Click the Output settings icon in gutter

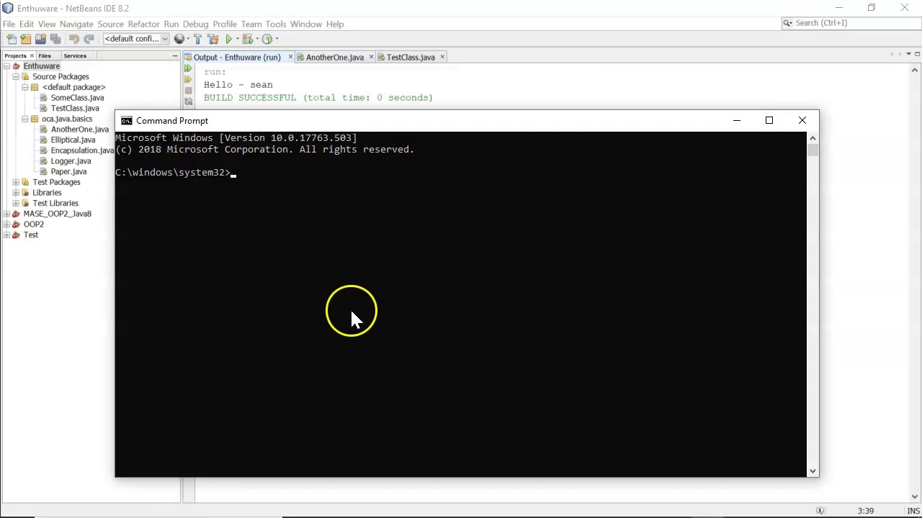pyautogui.click(x=188, y=101)
